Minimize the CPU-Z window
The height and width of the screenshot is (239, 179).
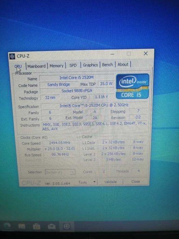pyautogui.click(x=113, y=54)
